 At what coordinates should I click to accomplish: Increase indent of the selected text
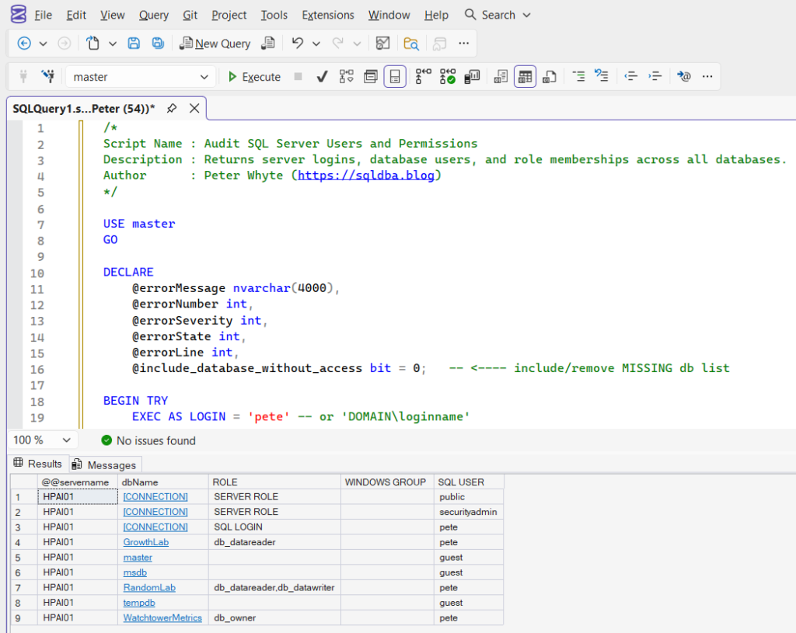[x=655, y=76]
